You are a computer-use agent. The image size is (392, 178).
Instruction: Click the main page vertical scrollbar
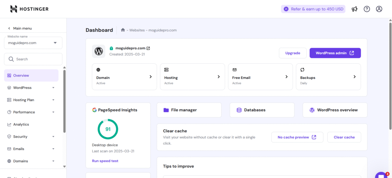point(390,76)
